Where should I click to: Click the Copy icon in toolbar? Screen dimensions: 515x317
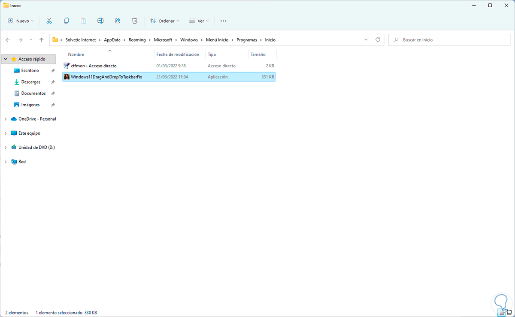(x=66, y=21)
